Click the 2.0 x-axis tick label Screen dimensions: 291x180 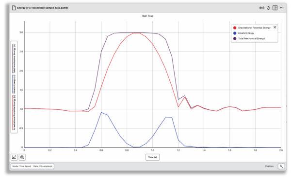pyautogui.click(x=281, y=150)
